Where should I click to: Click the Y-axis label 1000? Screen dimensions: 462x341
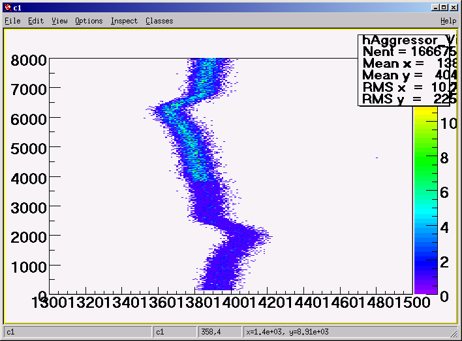[x=29, y=267]
